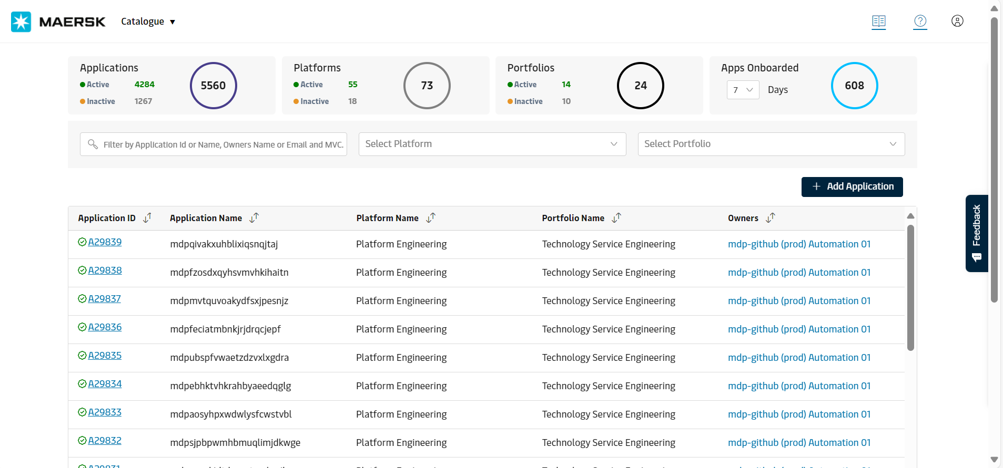1003x468 pixels.
Task: Open owner link in A29832 row
Action: point(799,443)
